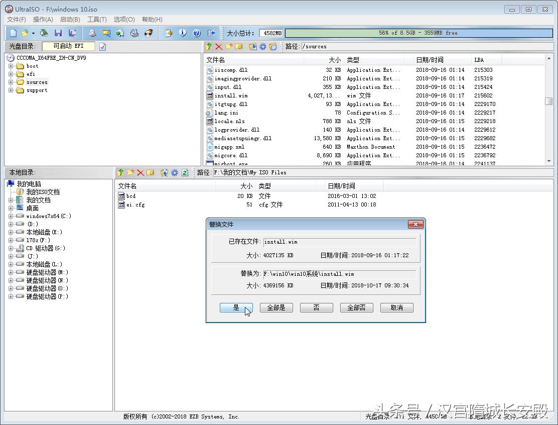Click the Open CD/DVD disc icon
Image resolution: width=558 pixels, height=425 pixels.
click(x=44, y=33)
